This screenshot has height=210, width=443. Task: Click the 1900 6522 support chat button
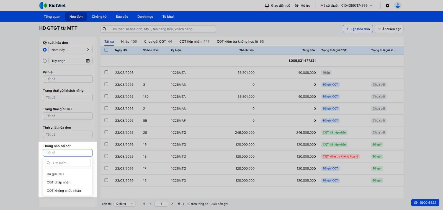(425, 203)
